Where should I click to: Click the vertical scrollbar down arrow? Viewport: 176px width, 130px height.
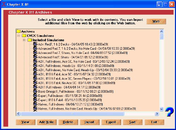(x=162, y=109)
